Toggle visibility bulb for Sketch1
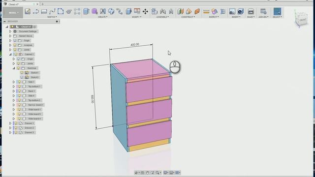Viewport: 315px width, 177px height. click(x=22, y=73)
